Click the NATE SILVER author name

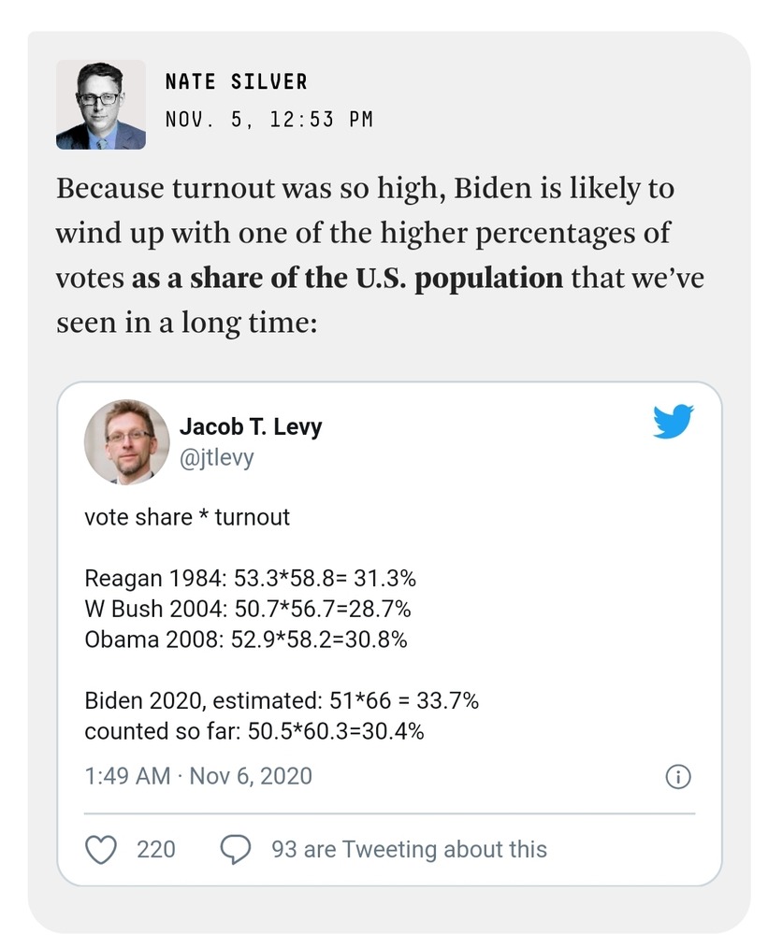pos(236,82)
